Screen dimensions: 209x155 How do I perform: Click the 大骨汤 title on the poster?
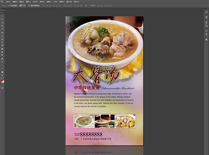point(96,75)
